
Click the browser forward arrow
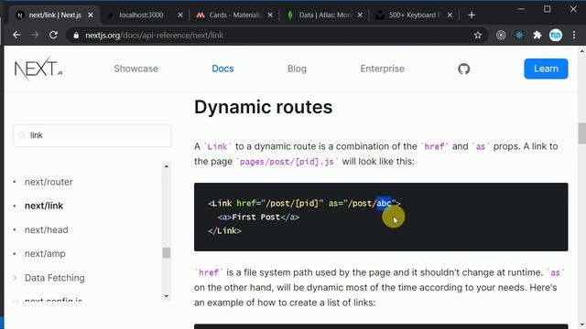tap(35, 35)
